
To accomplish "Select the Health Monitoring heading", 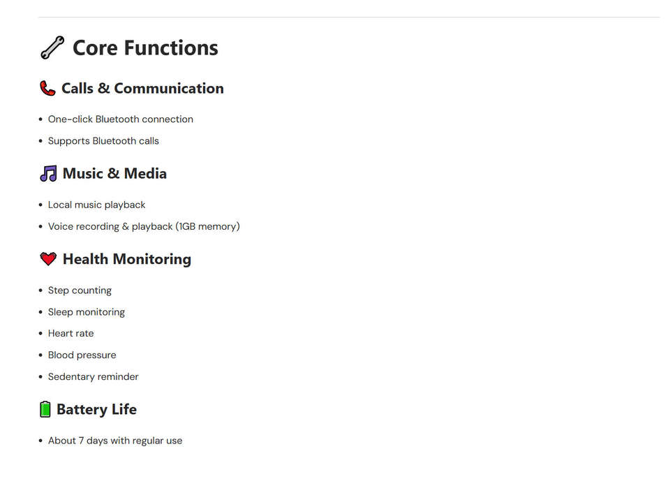I will coord(127,259).
